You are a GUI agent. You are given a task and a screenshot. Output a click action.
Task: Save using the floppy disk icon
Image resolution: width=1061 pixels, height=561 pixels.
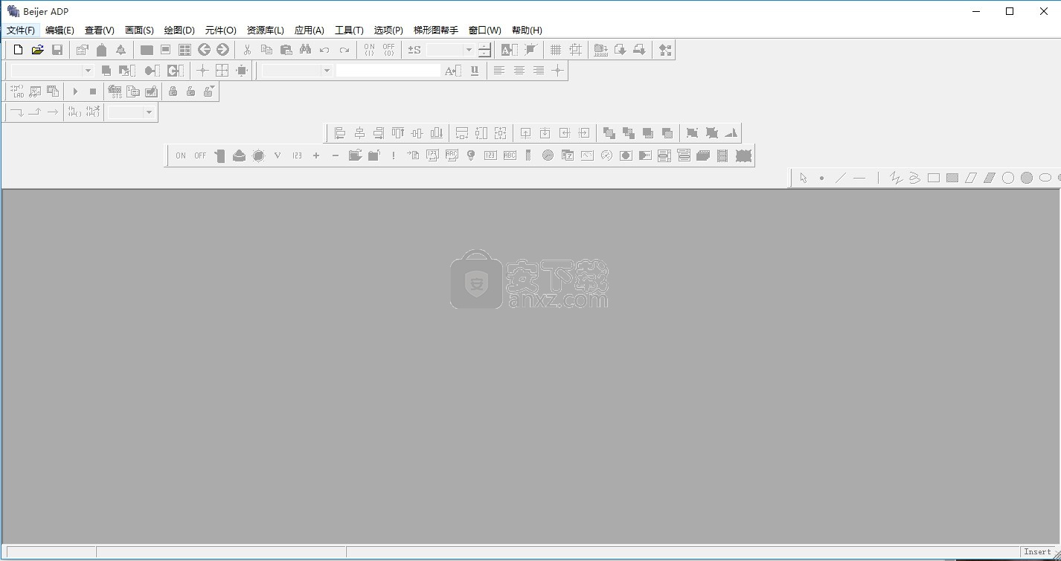point(57,50)
